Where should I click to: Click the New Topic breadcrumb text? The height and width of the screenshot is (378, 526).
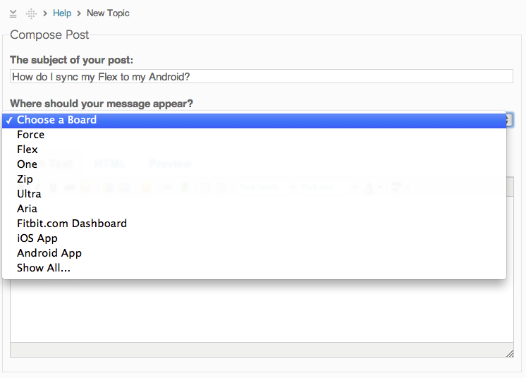tap(108, 13)
